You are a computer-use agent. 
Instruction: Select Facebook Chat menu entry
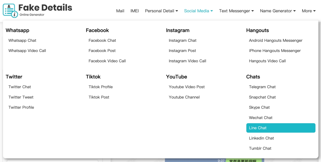[x=102, y=40]
